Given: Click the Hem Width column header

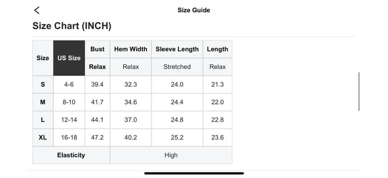Looking at the screenshot, I should tap(131, 49).
